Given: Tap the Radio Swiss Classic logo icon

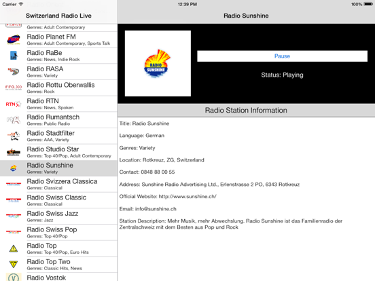Looking at the screenshot, I should pos(14,200).
